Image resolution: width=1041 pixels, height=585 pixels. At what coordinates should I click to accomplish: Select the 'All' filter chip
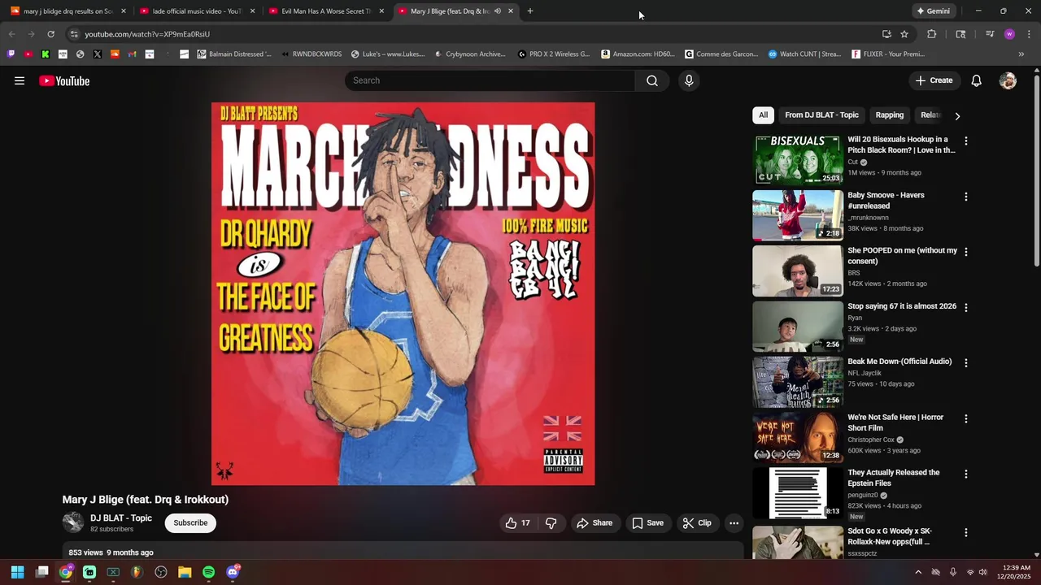coord(763,115)
